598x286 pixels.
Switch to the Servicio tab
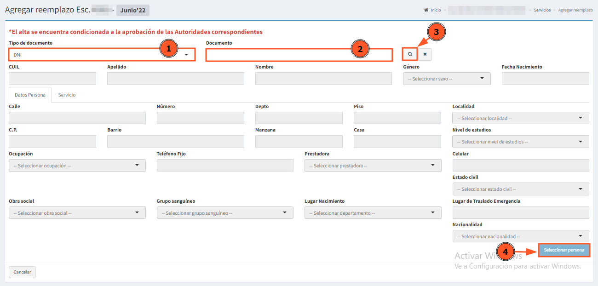67,95
